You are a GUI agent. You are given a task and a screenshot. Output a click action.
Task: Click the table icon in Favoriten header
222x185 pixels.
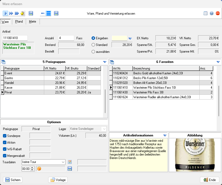click(x=112, y=62)
